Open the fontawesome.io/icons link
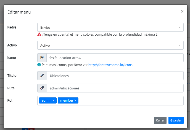Image resolution: width=190 pixels, height=130 pixels. pyautogui.click(x=110, y=65)
